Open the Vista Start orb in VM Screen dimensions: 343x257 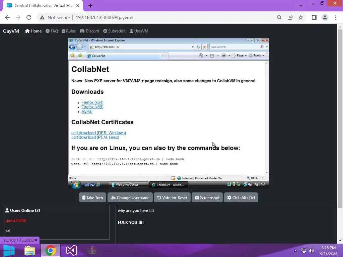tap(75, 185)
